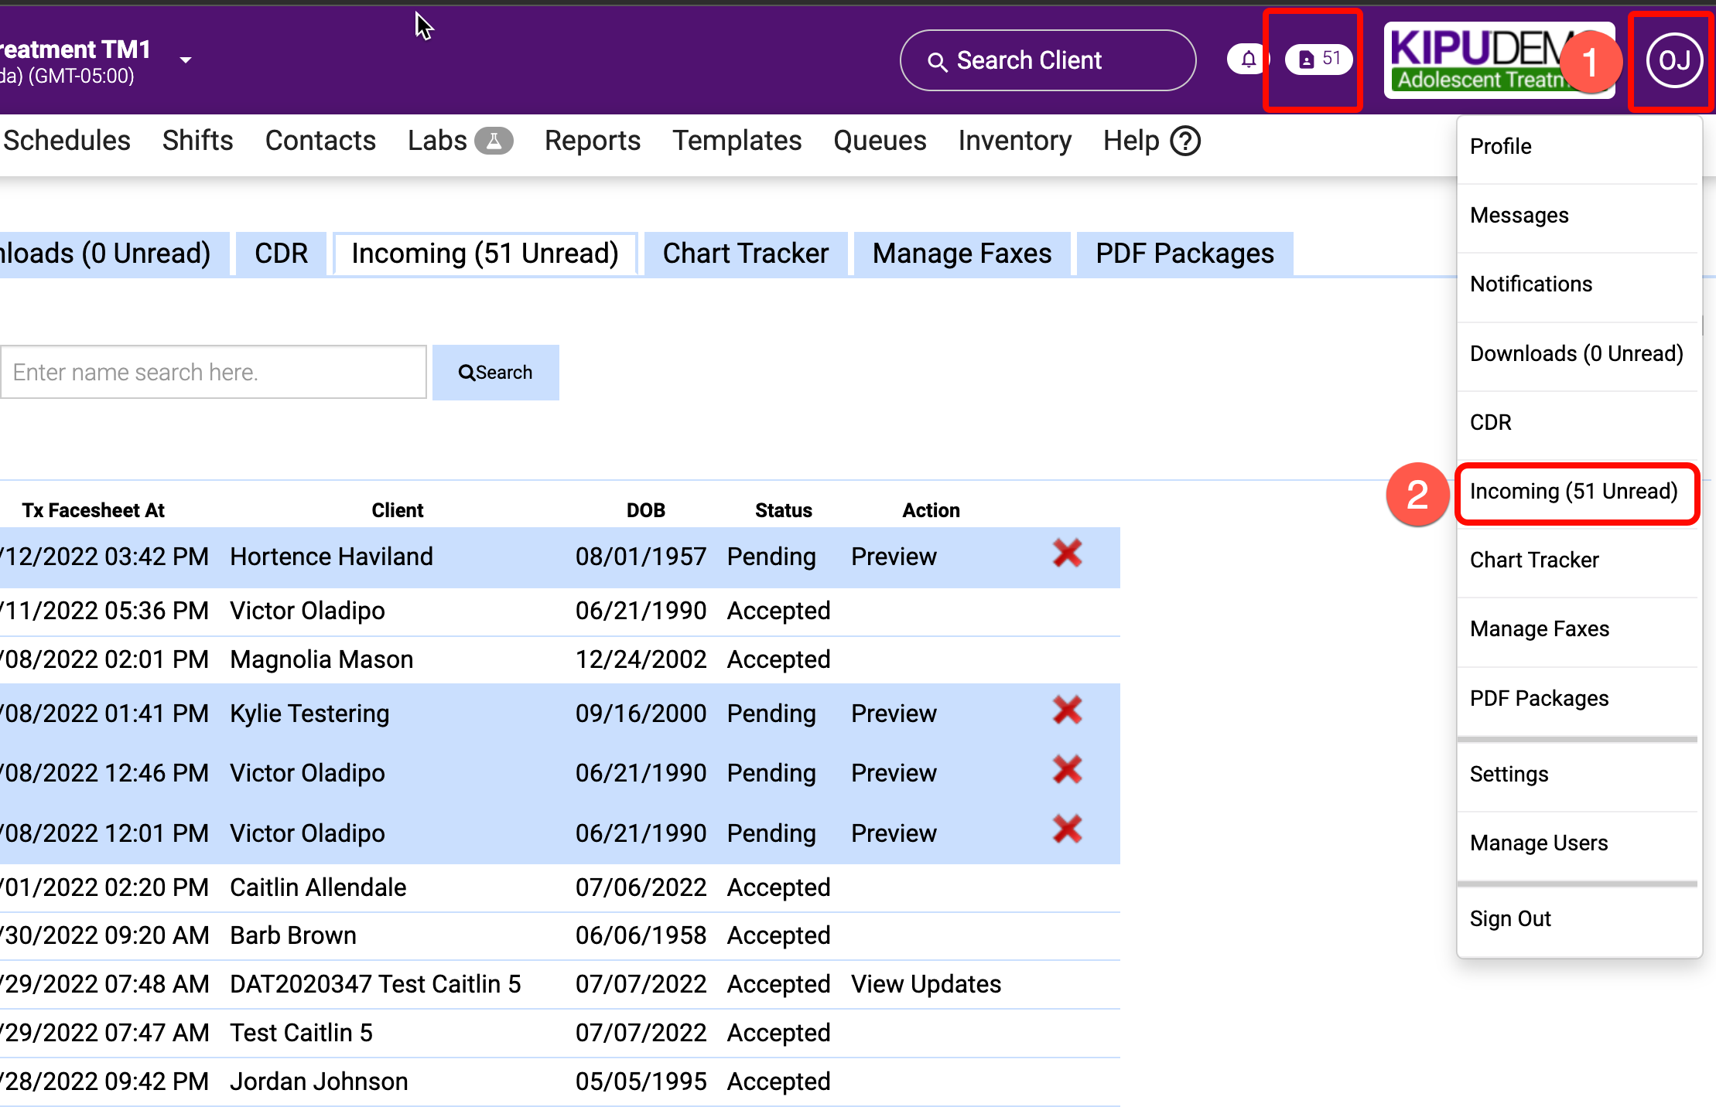
Task: Delete Hortence Haviland pending record with red X
Action: point(1067,553)
